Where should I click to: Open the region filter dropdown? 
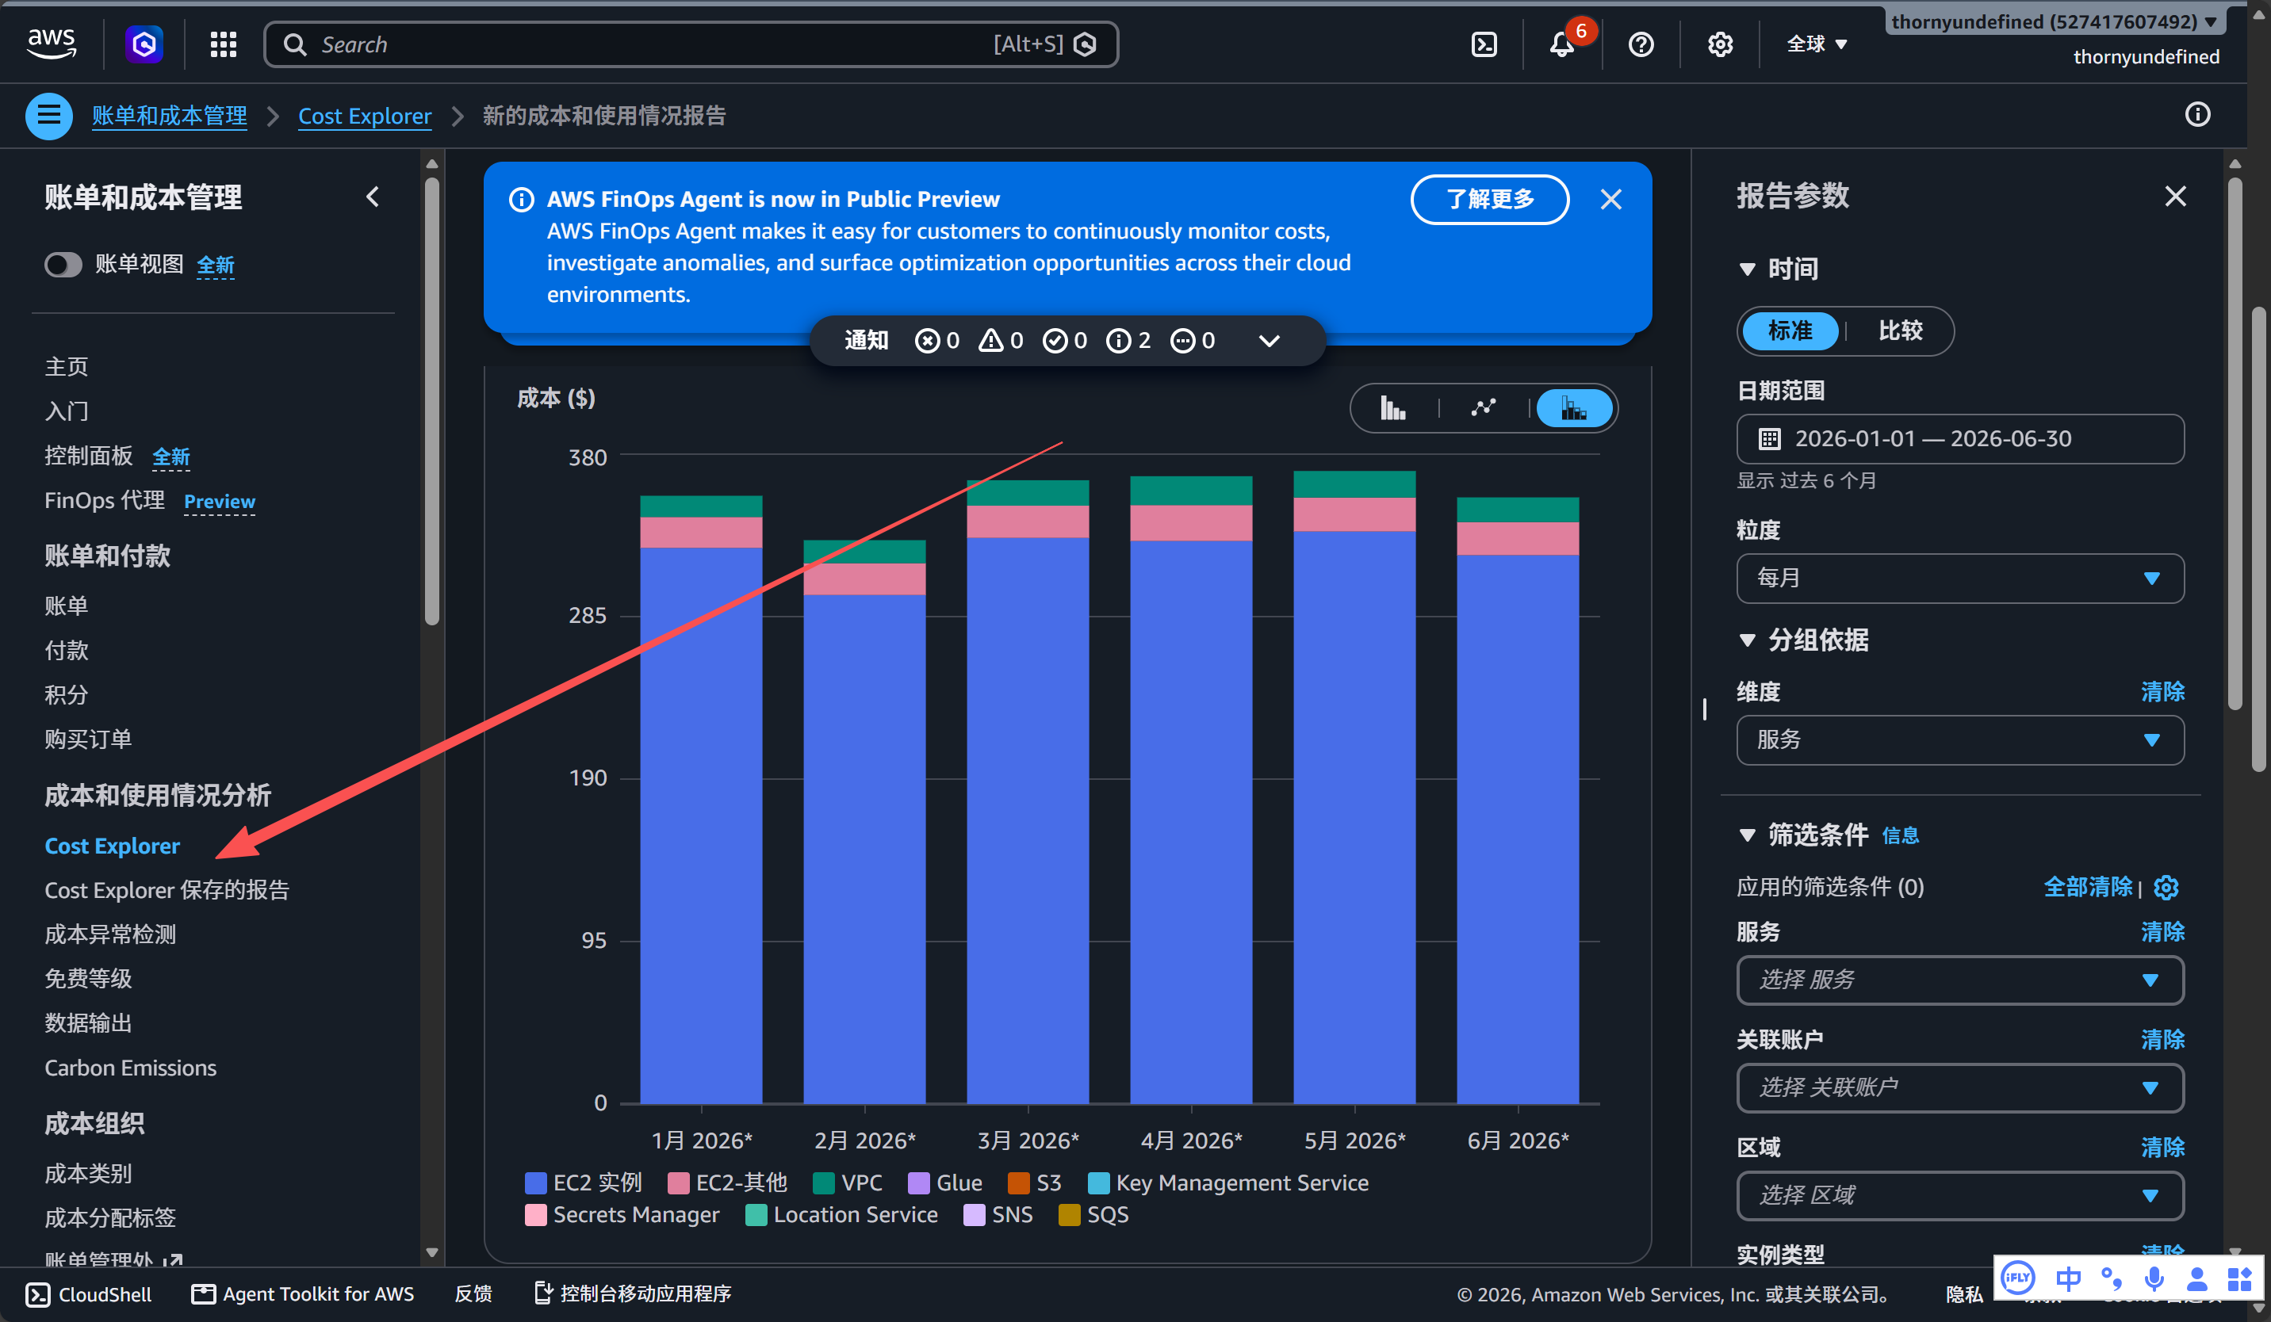[1960, 1196]
